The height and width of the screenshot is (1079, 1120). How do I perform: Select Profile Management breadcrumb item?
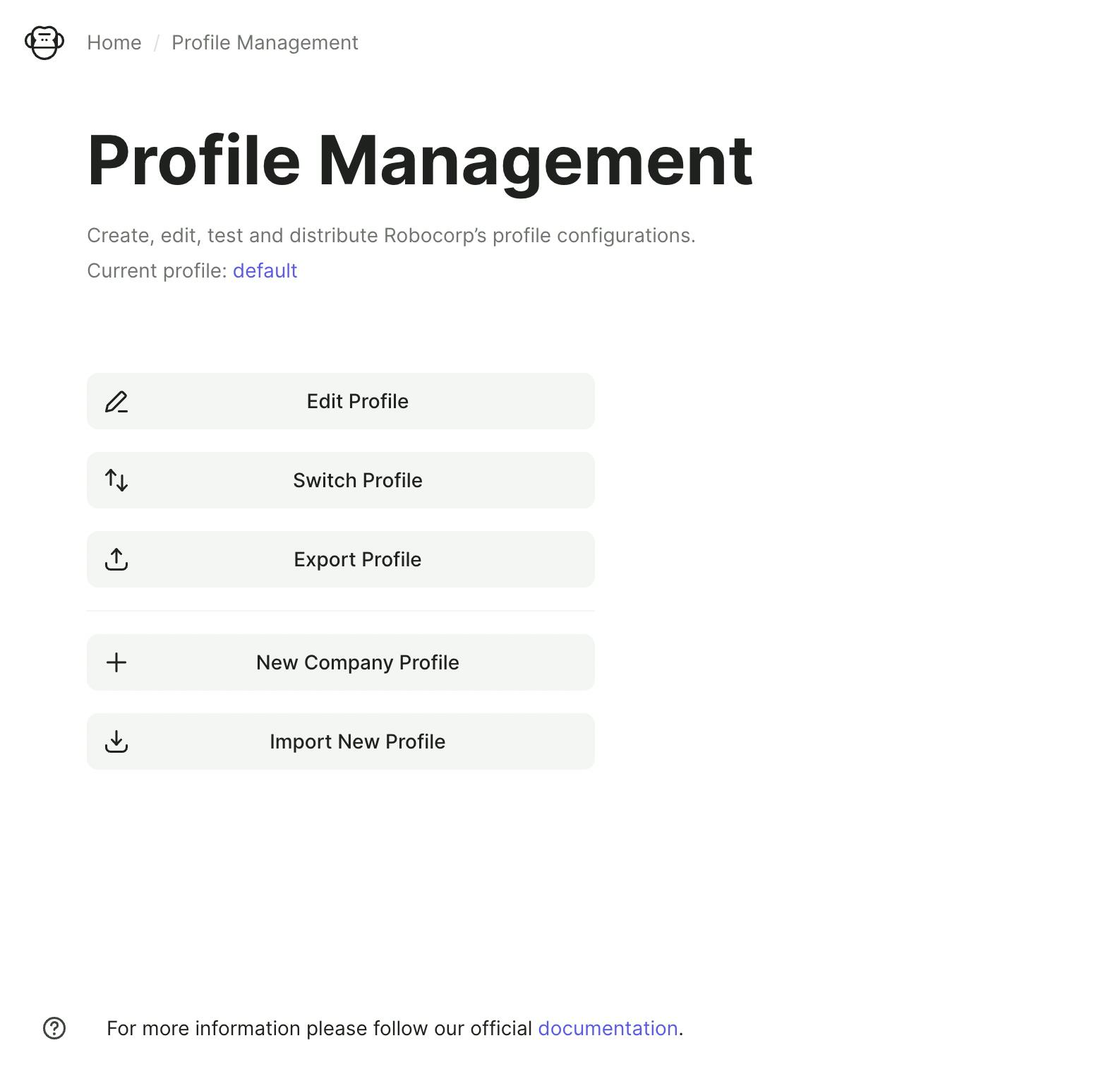[x=265, y=42]
